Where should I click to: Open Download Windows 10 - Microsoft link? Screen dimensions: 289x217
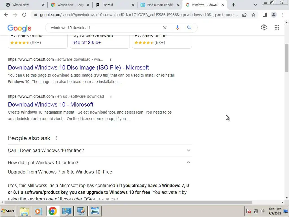click(51, 105)
